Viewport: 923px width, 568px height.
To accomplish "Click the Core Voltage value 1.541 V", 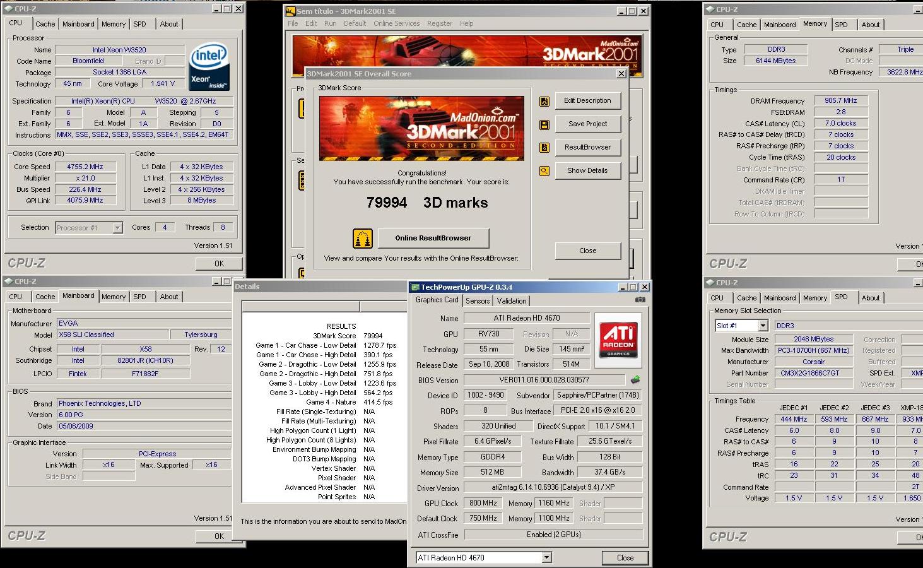I will click(163, 83).
